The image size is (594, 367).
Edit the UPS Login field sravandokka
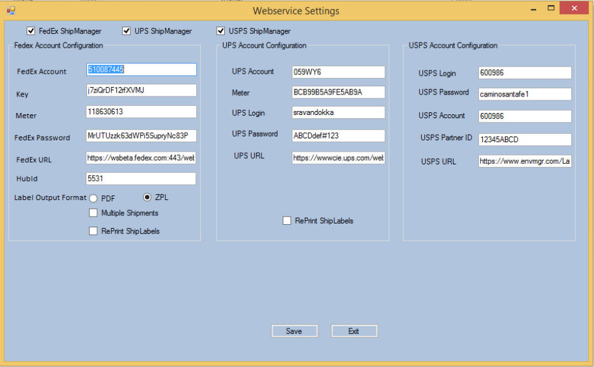click(338, 112)
